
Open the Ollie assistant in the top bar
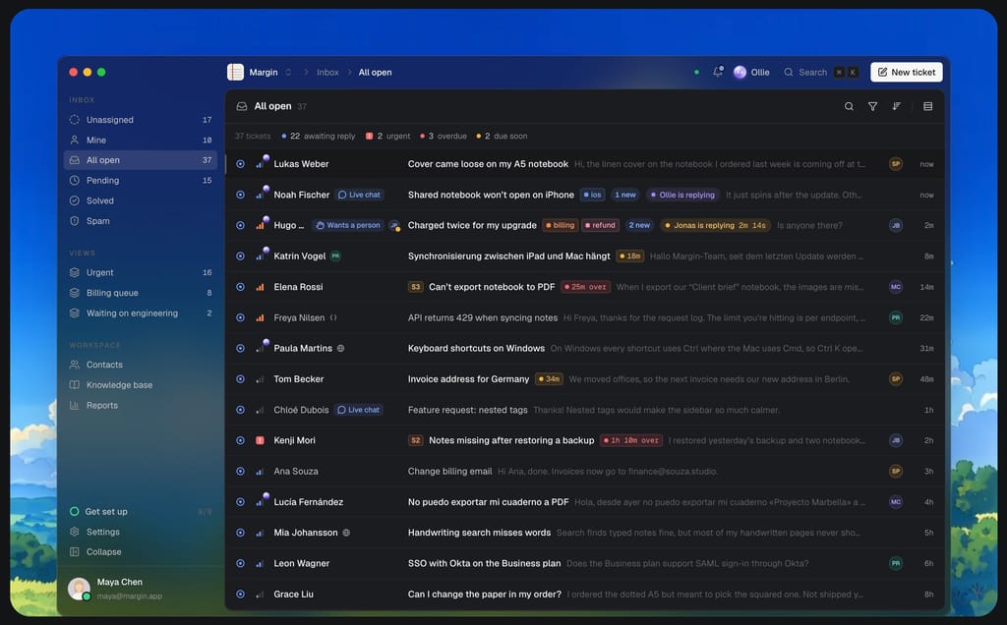751,72
